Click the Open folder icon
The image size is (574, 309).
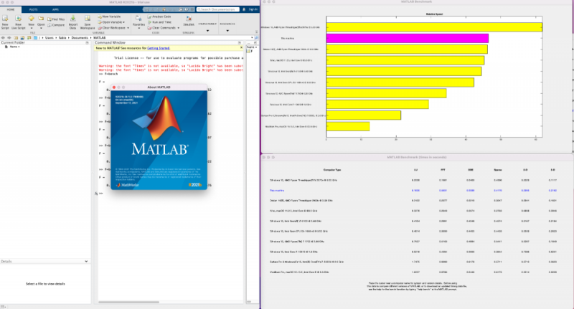click(41, 19)
